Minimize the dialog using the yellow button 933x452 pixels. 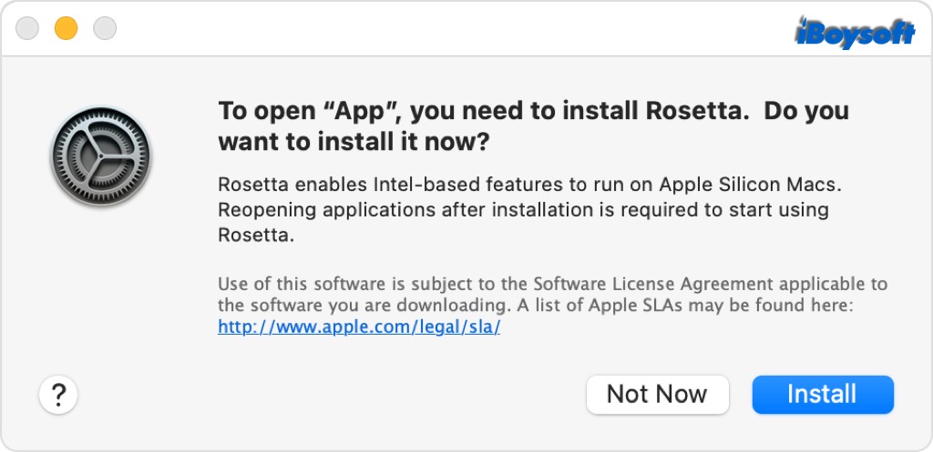[x=67, y=29]
